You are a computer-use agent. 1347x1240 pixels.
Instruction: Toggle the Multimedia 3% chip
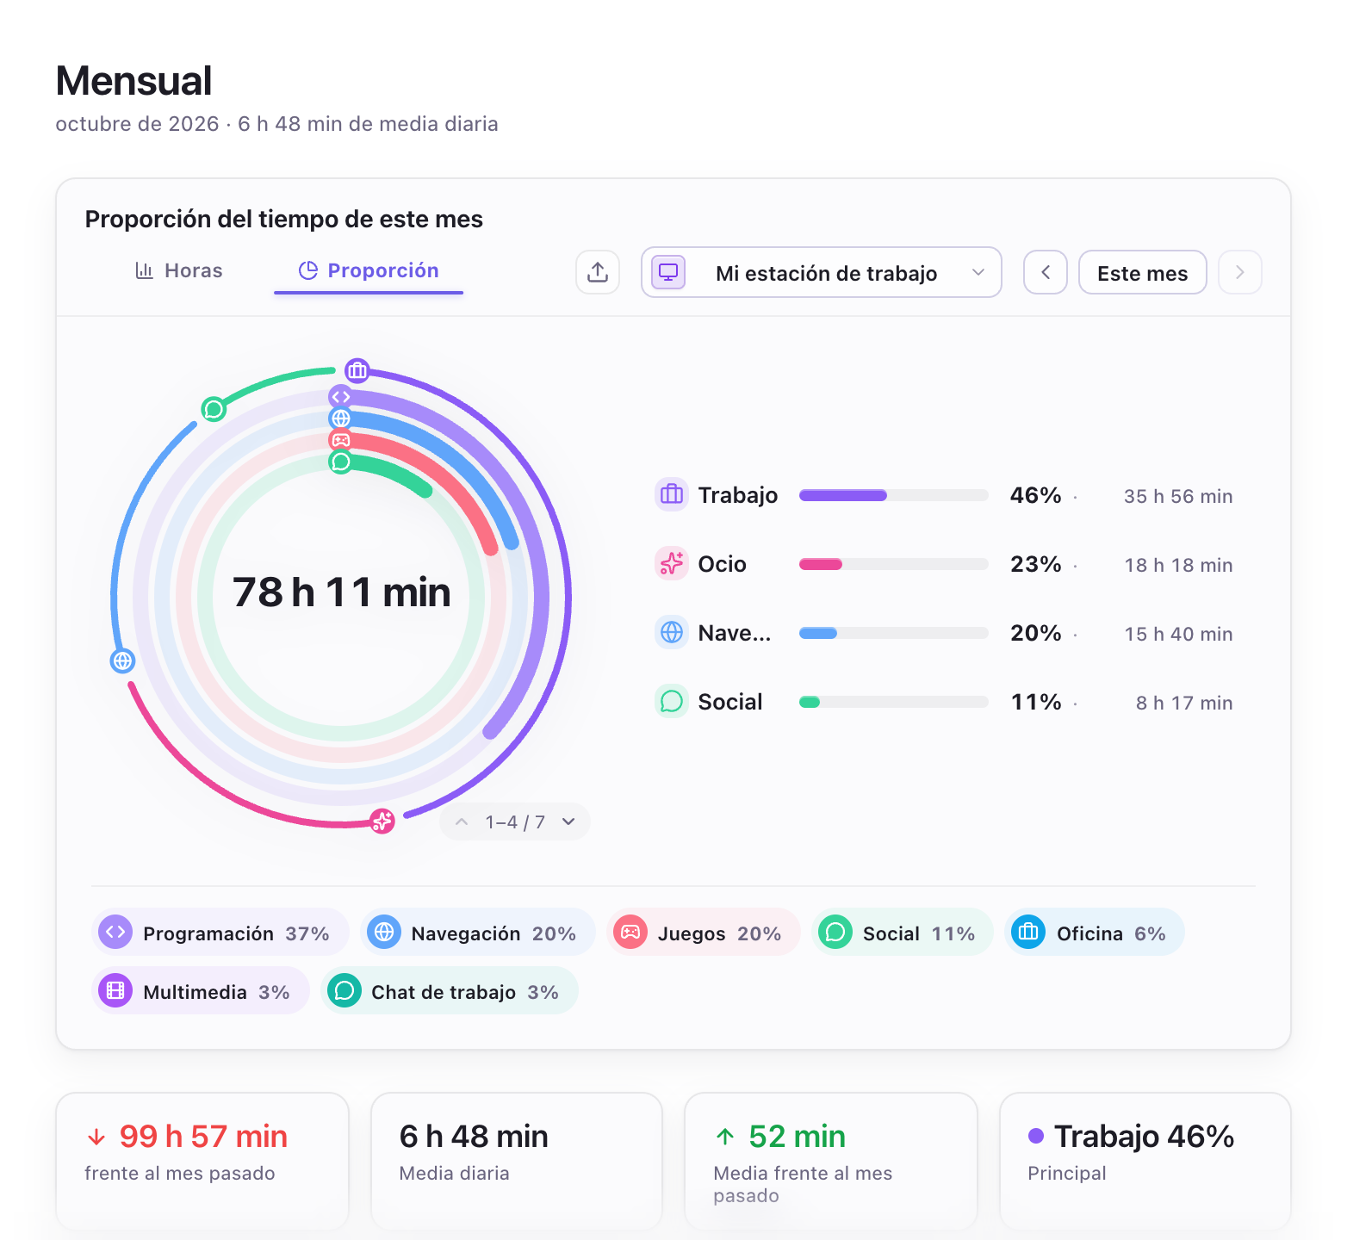[200, 991]
